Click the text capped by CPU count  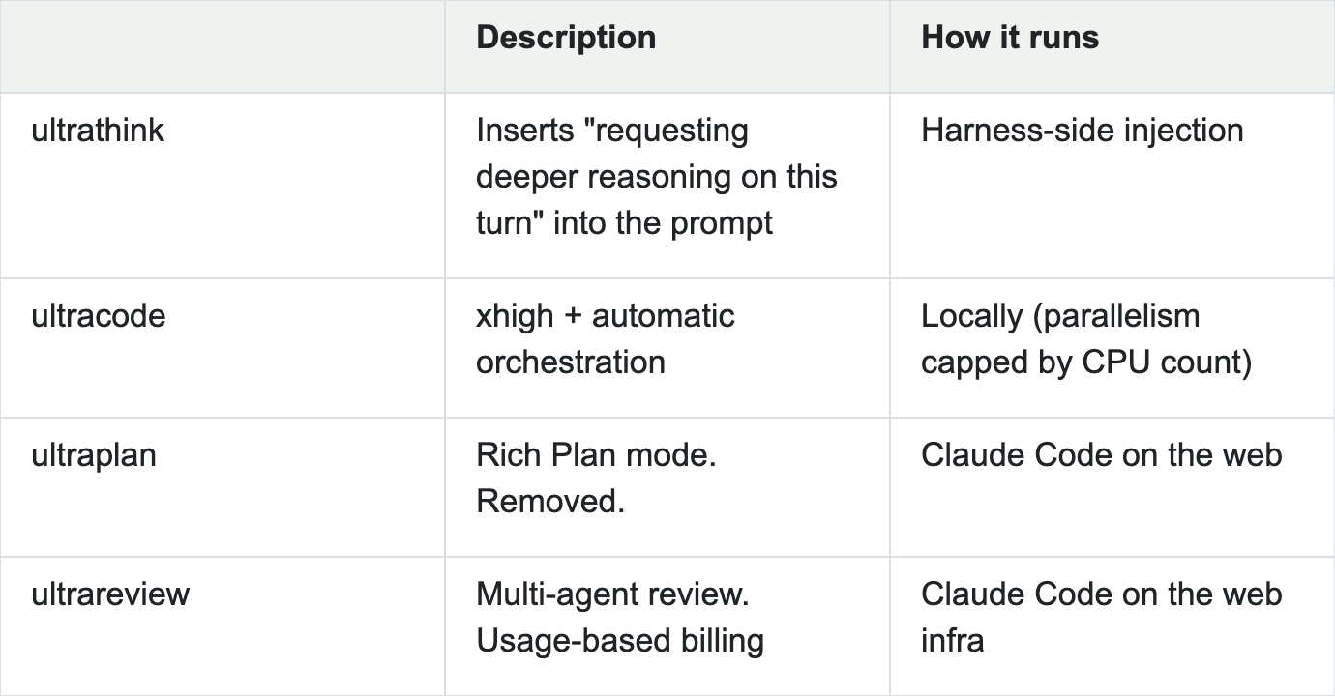click(1086, 362)
